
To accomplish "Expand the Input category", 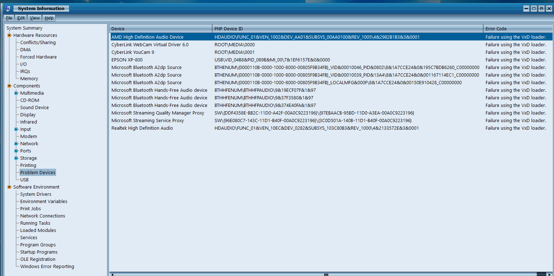I will click(x=16, y=129).
